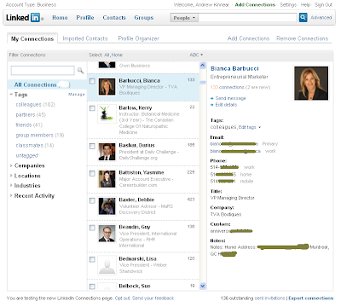The image size is (341, 307).
Task: Tick the checkbox for Belbeck, Sue
Action: [92, 287]
